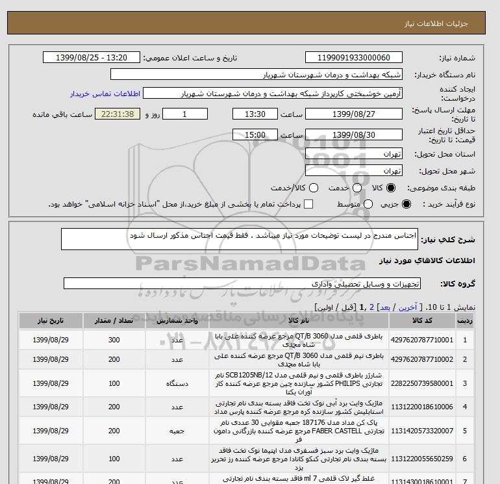
Task: Click the goods group field تجهیزات و وسایل تحصیلی واداری
Action: [242, 283]
